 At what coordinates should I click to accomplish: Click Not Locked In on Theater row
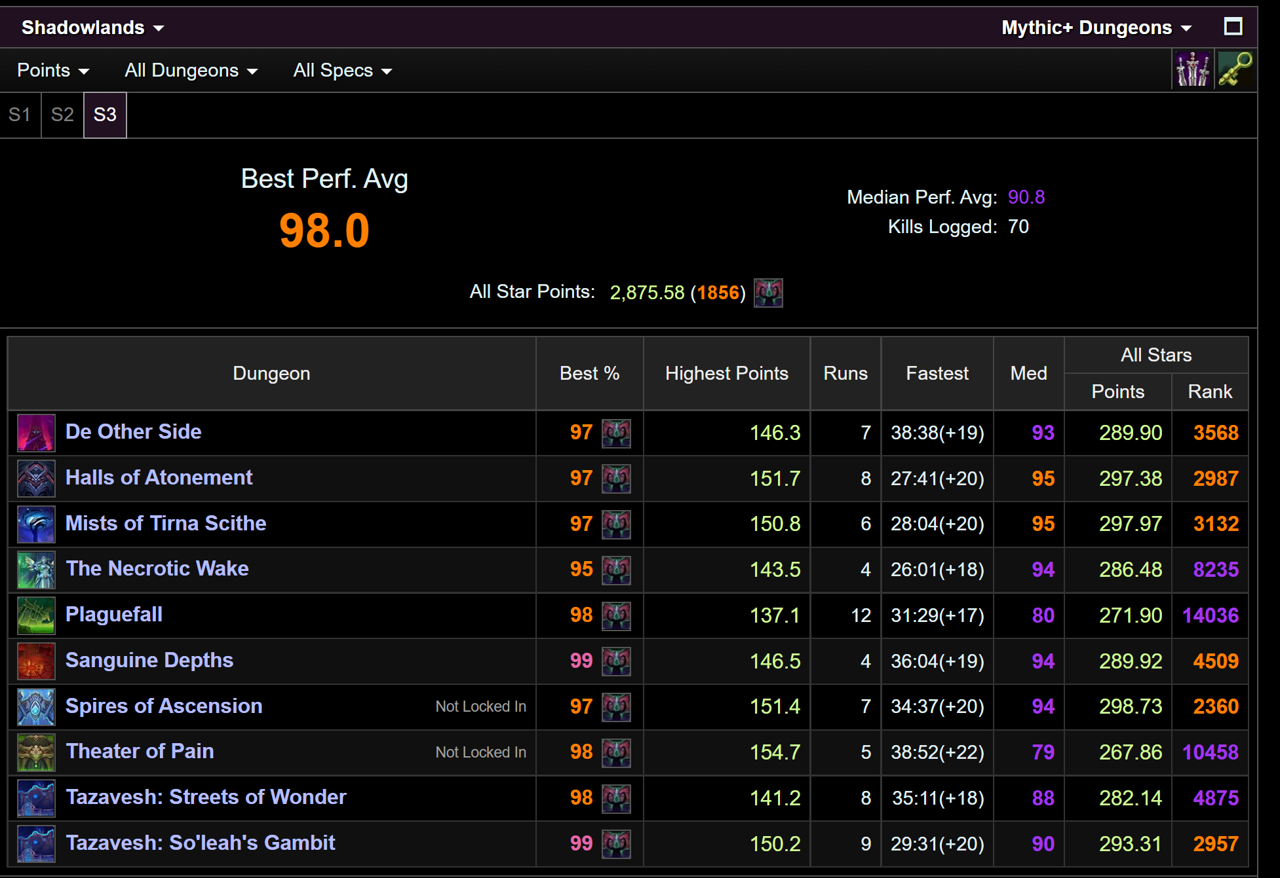tap(481, 752)
